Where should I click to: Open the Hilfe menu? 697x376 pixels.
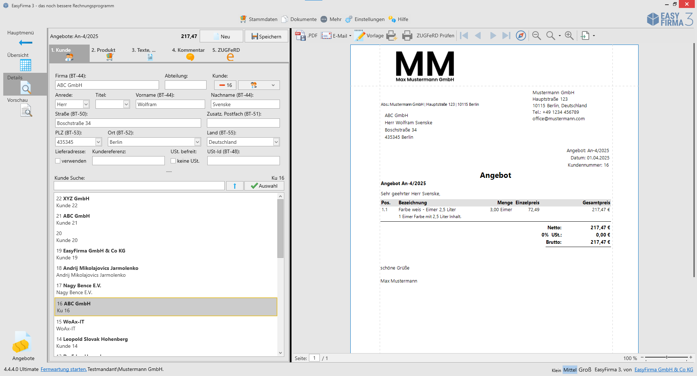click(x=398, y=19)
